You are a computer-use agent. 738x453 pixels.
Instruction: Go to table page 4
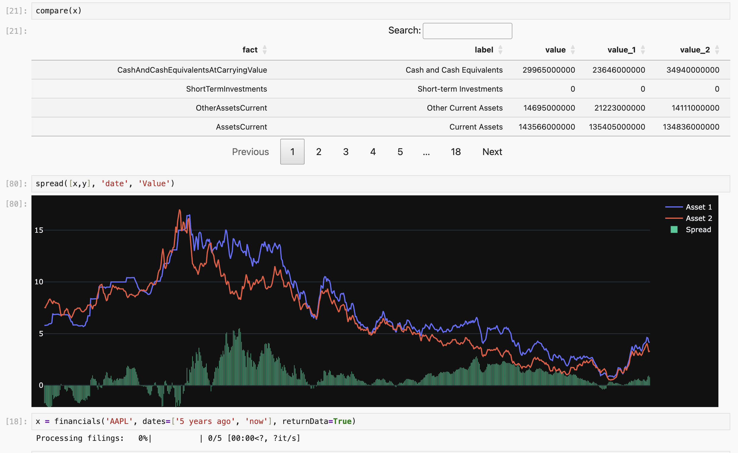[x=373, y=152]
